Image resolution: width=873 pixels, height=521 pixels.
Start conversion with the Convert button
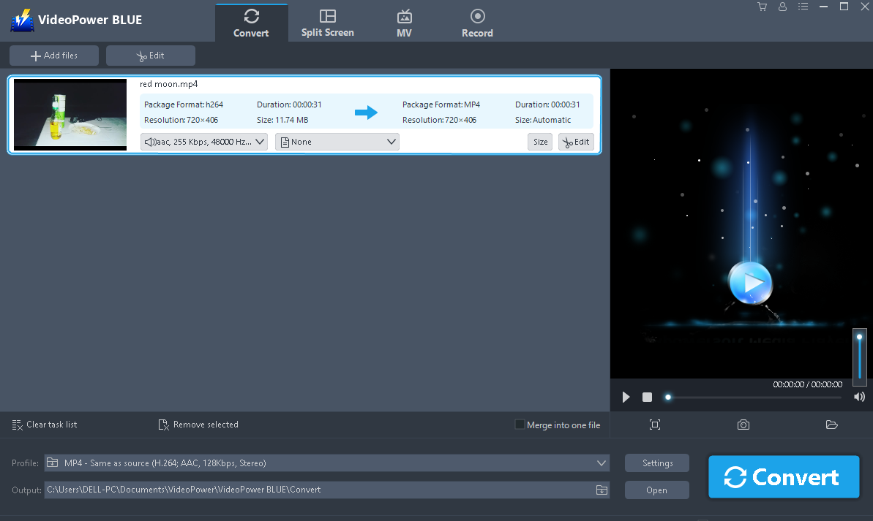[783, 476]
